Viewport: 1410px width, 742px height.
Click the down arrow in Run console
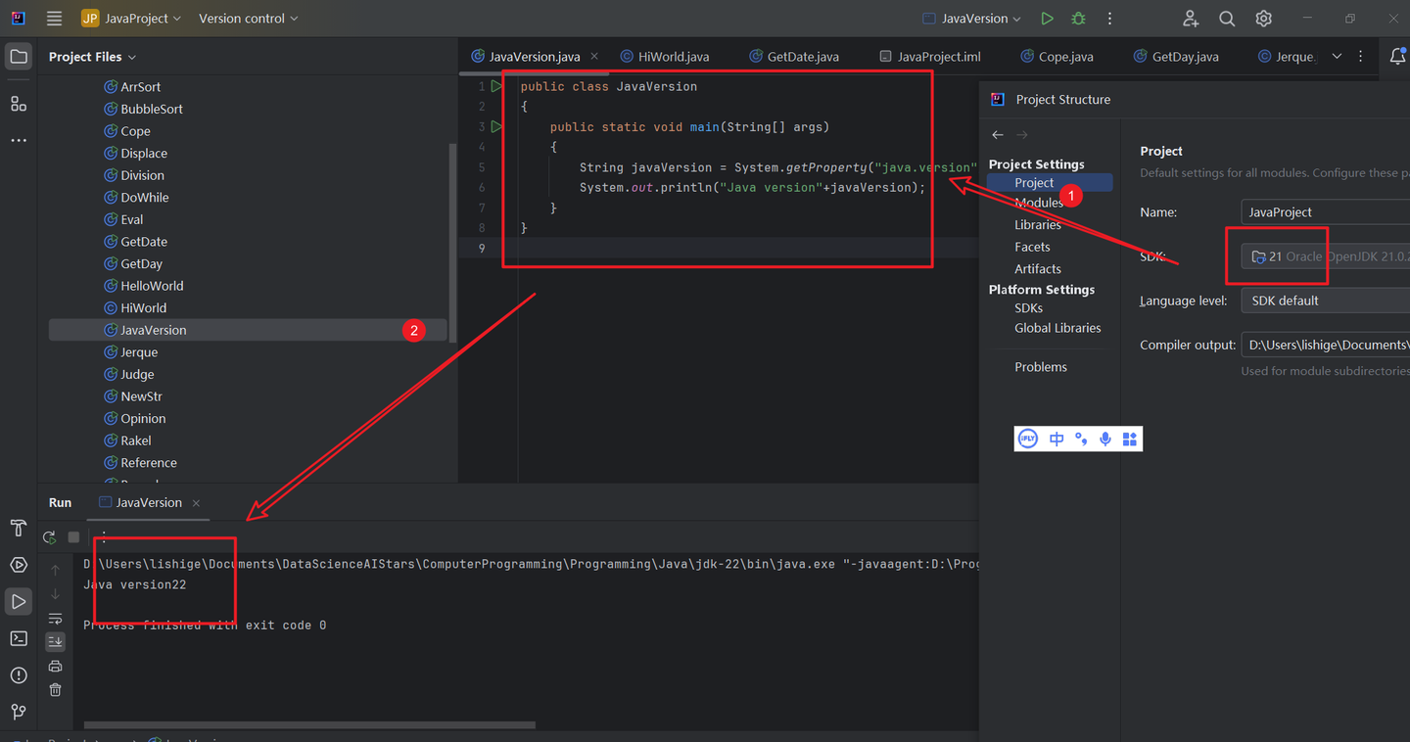[55, 594]
